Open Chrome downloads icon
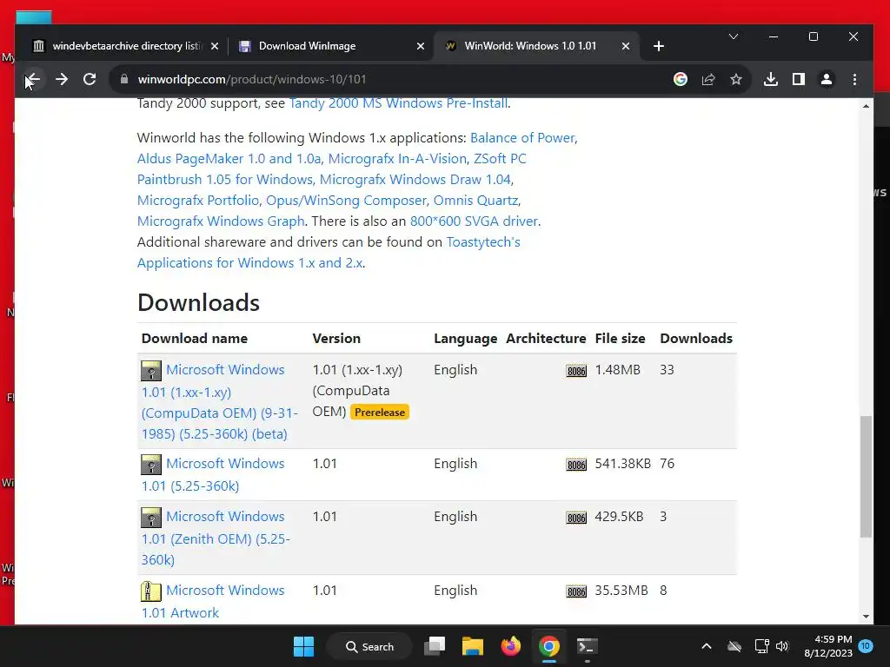The image size is (890, 667). pos(770,79)
